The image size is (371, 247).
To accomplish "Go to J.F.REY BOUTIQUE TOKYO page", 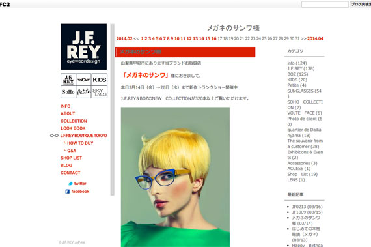I will click(83, 136).
